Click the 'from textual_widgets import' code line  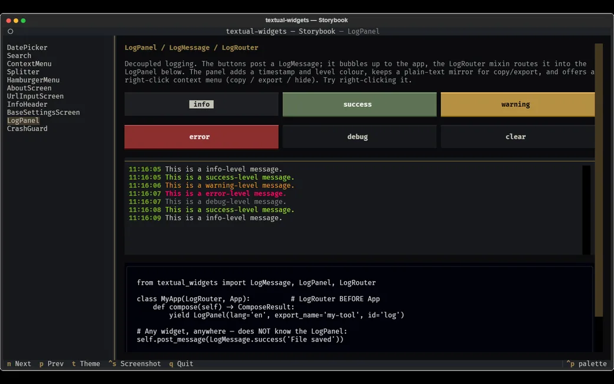(256, 282)
